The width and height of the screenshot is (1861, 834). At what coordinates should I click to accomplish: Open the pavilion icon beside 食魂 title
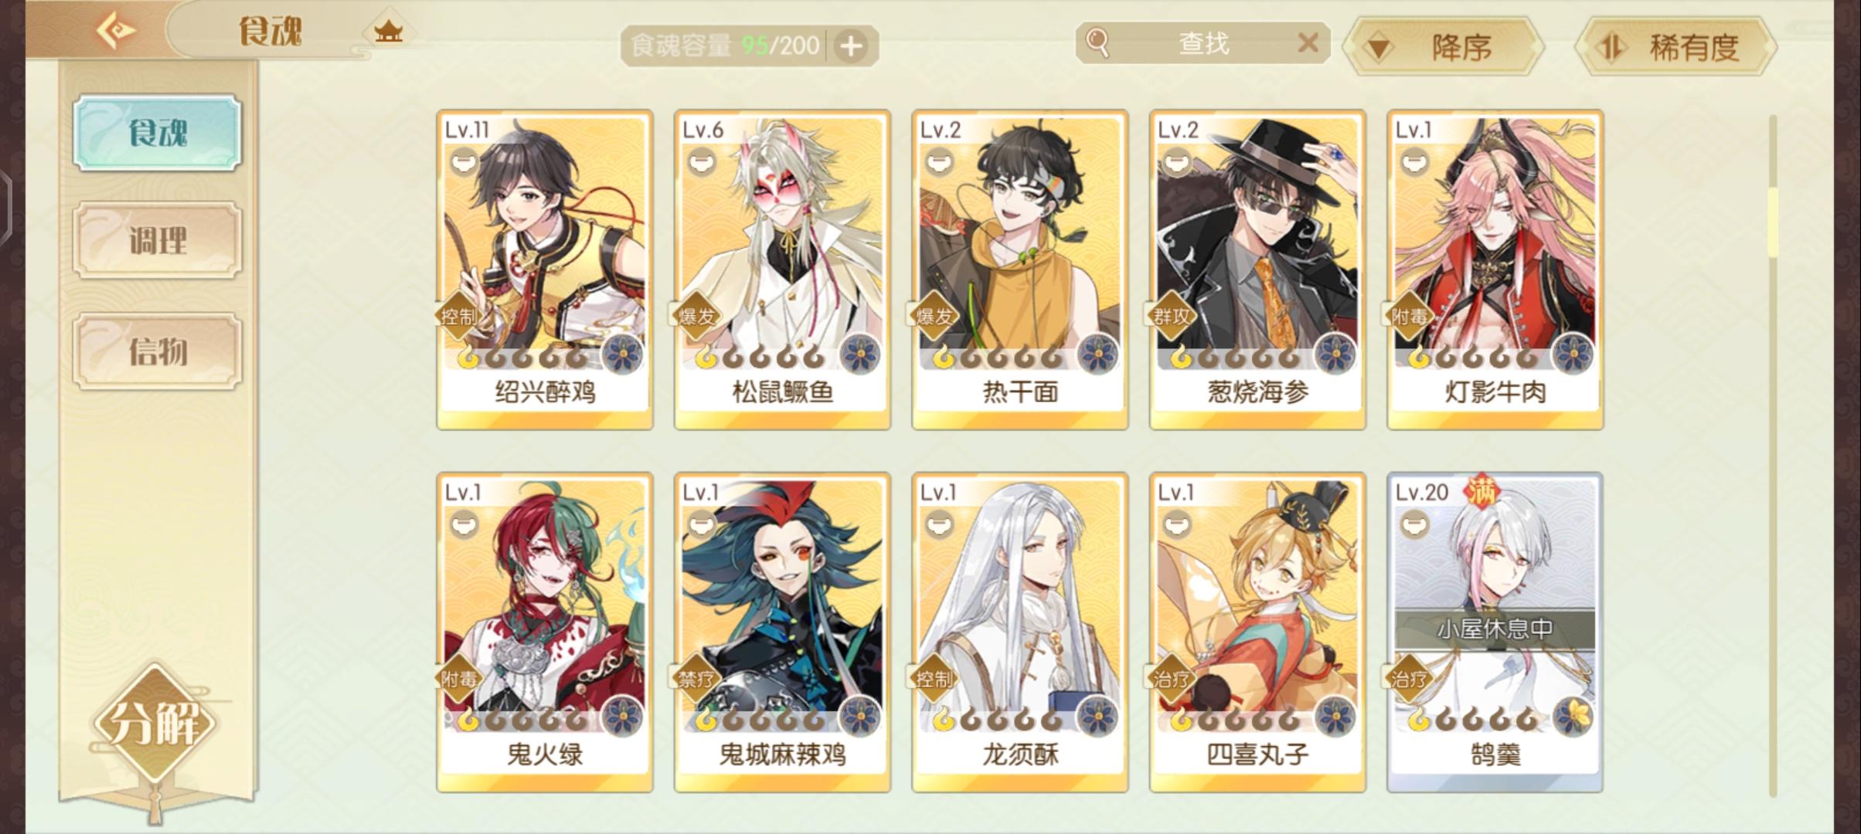tap(388, 32)
